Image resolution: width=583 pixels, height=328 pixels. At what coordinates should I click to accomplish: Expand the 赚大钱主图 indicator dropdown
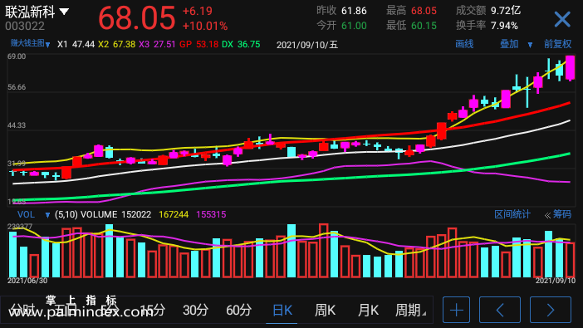point(47,45)
